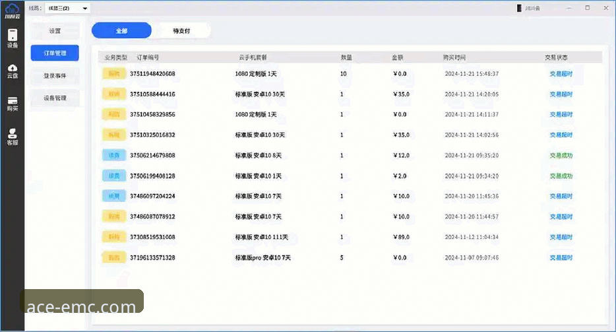
Task: Select order number 37510325016832
Action: click(x=152, y=135)
